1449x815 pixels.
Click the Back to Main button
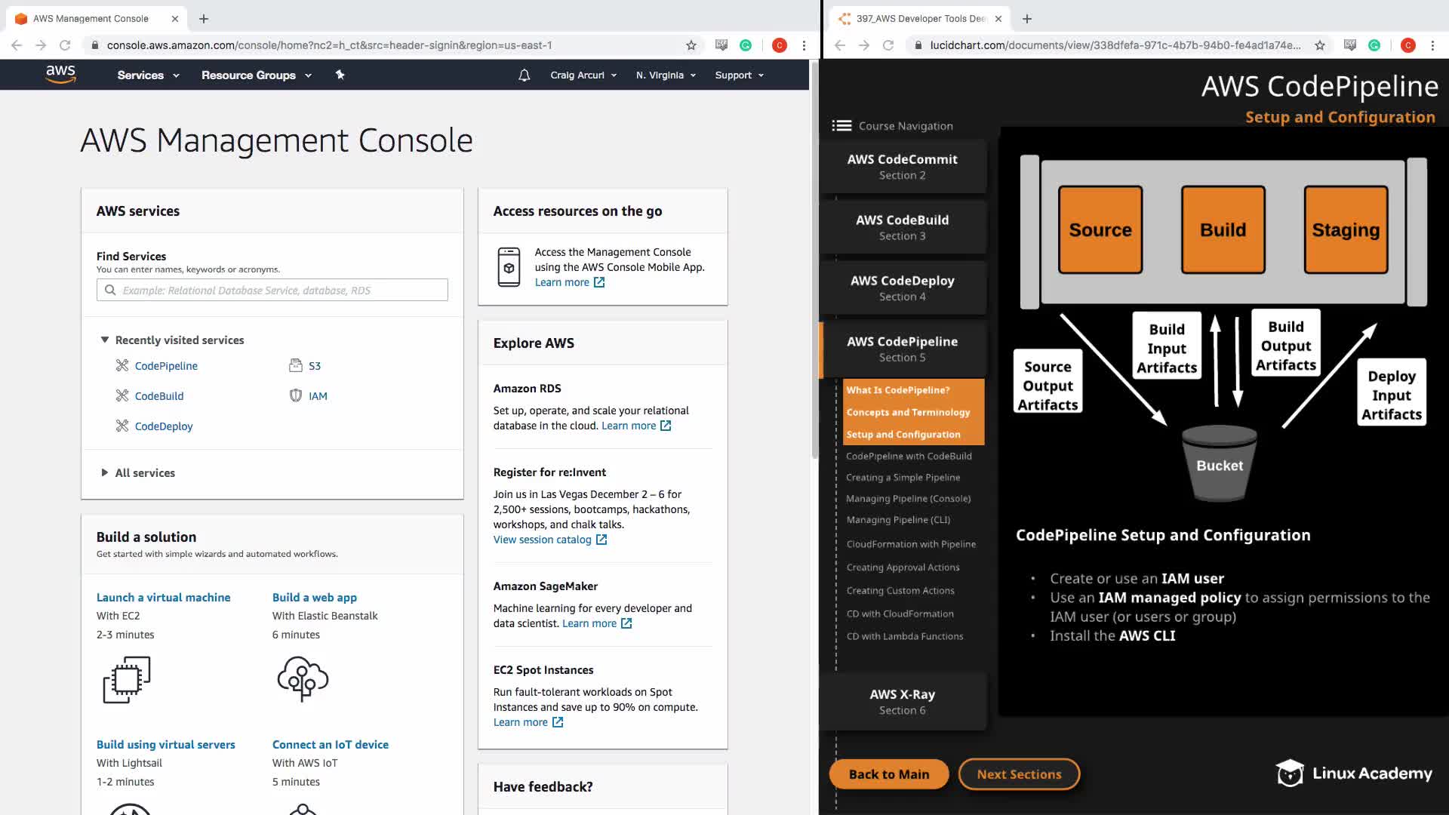(888, 774)
